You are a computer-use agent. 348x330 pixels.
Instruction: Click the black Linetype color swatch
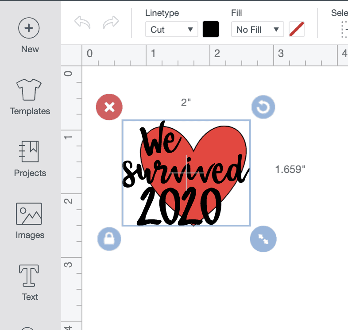pos(211,30)
